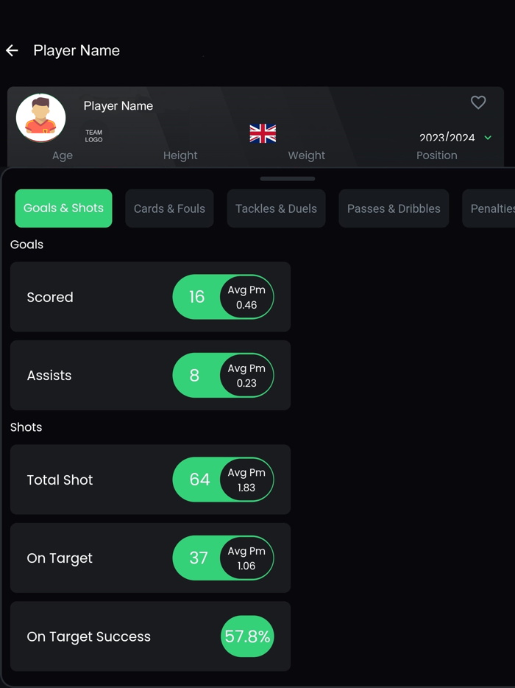Switch to the Tackles & Duels tab

[276, 208]
